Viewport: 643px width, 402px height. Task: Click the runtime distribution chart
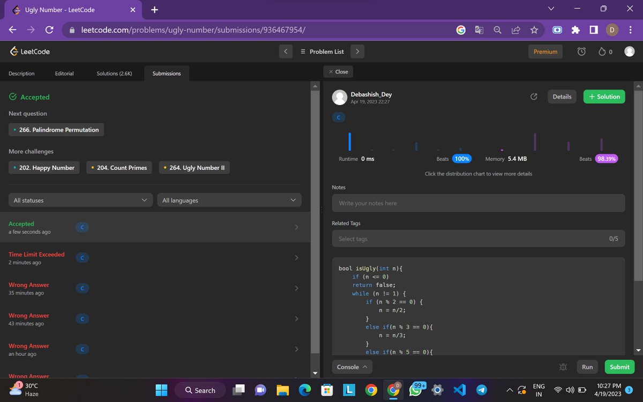406,142
